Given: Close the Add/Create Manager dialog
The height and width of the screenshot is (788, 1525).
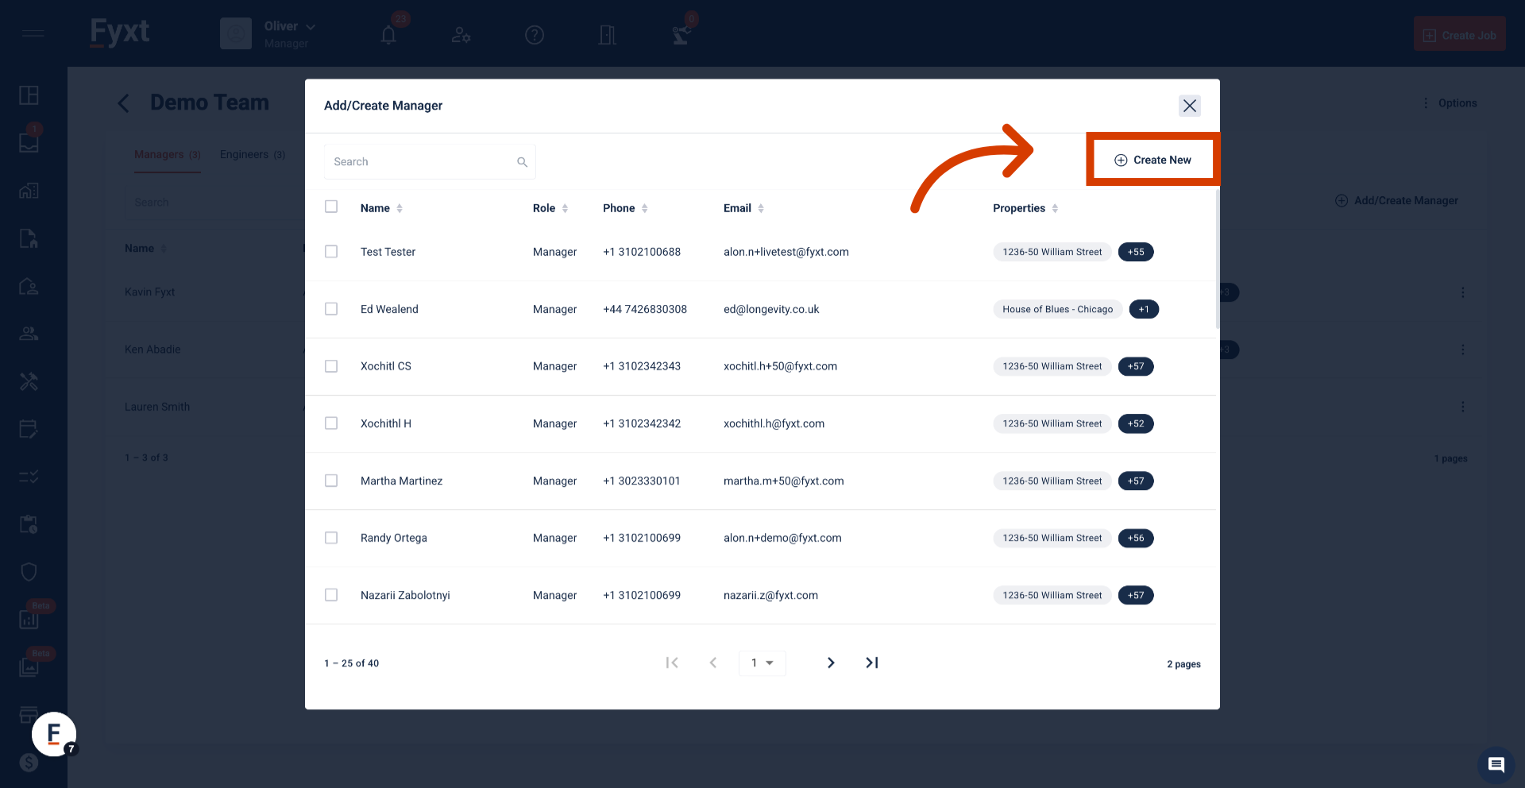Looking at the screenshot, I should pyautogui.click(x=1189, y=106).
